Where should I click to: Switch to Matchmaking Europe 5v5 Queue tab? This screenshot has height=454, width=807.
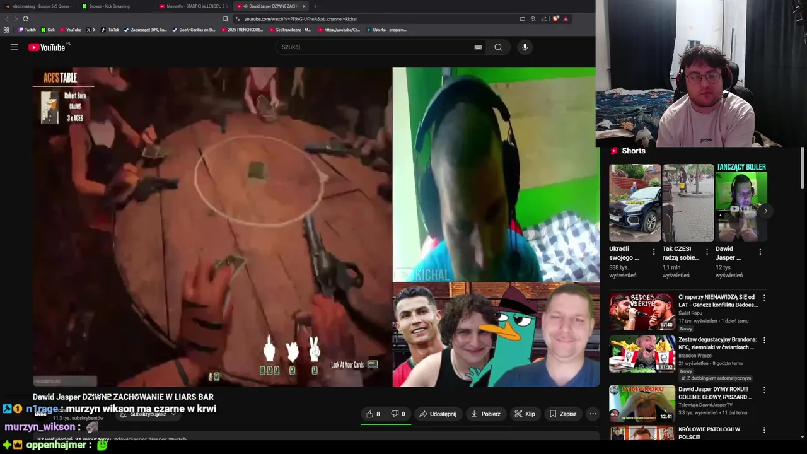pyautogui.click(x=39, y=6)
